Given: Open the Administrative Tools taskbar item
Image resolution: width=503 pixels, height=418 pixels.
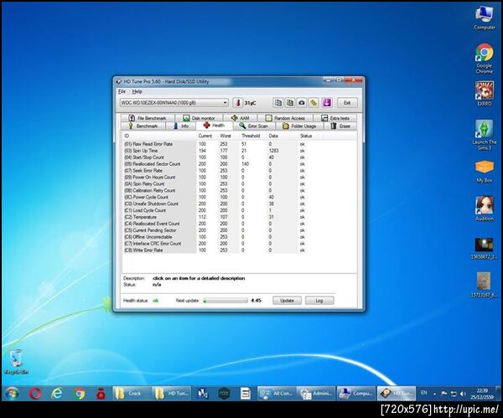Looking at the screenshot, I should 316,394.
